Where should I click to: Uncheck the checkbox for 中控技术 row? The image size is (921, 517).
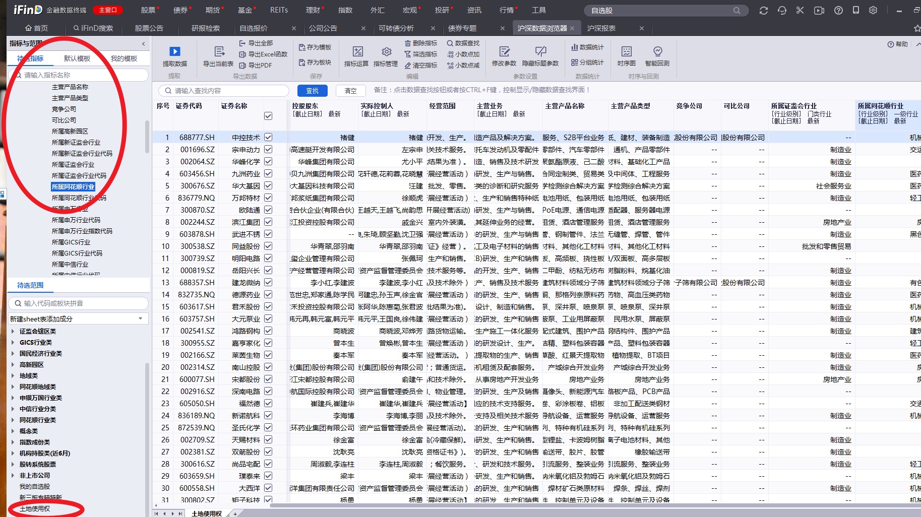tap(268, 137)
